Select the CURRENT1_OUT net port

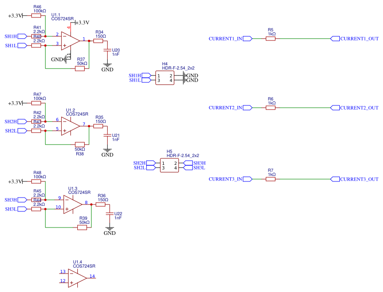[335, 38]
